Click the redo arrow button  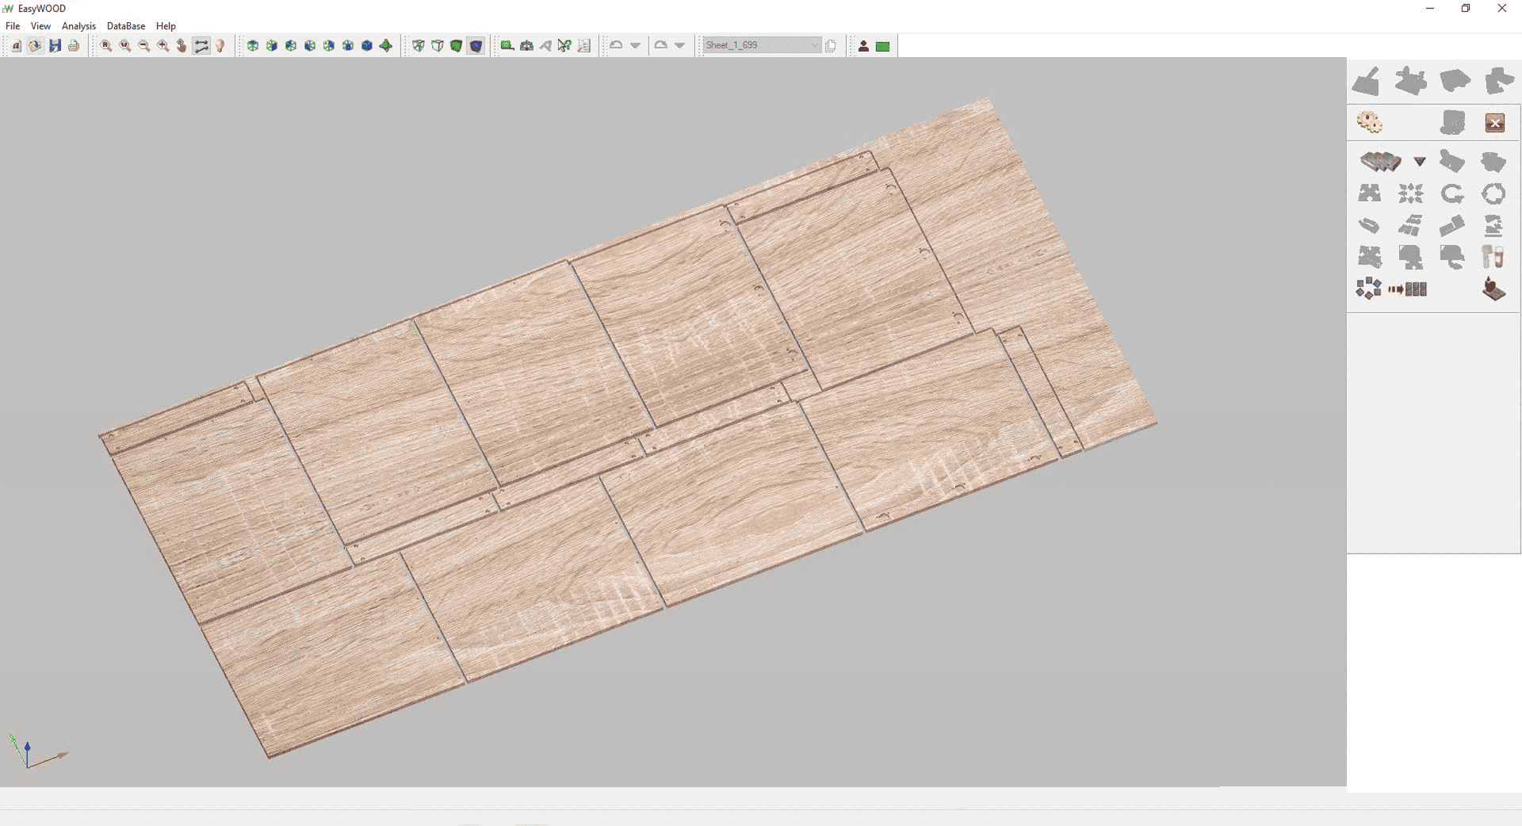click(660, 46)
